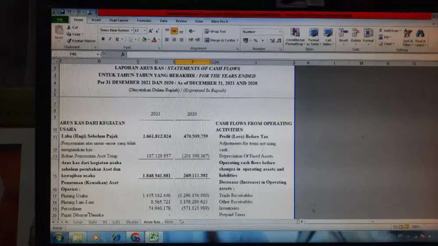Open Find & Select tools
This screenshot has height=246, width=438.
point(420,38)
